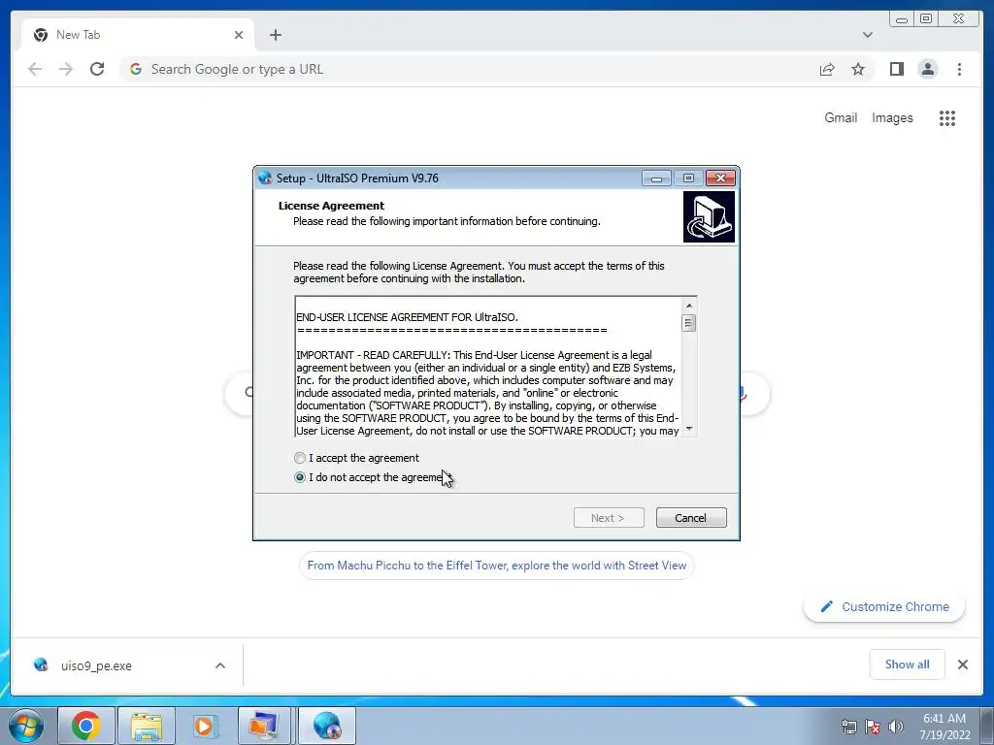Click the Chrome address bar

(x=469, y=69)
